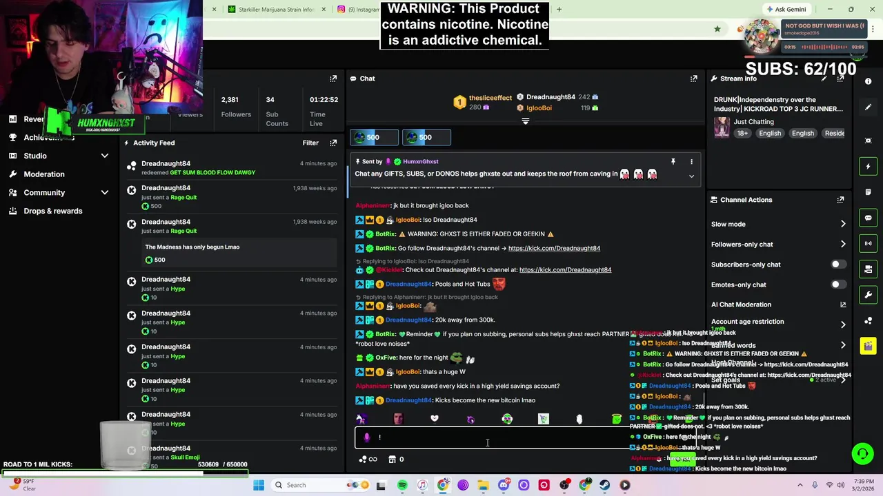Screen dimensions: 883x496
Task: Pop out the Stream info panel
Action: 840,79
